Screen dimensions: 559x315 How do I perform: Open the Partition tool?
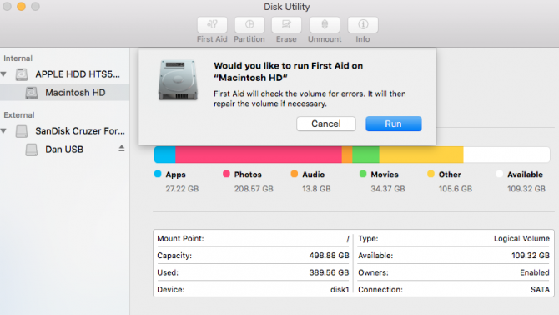tap(249, 25)
